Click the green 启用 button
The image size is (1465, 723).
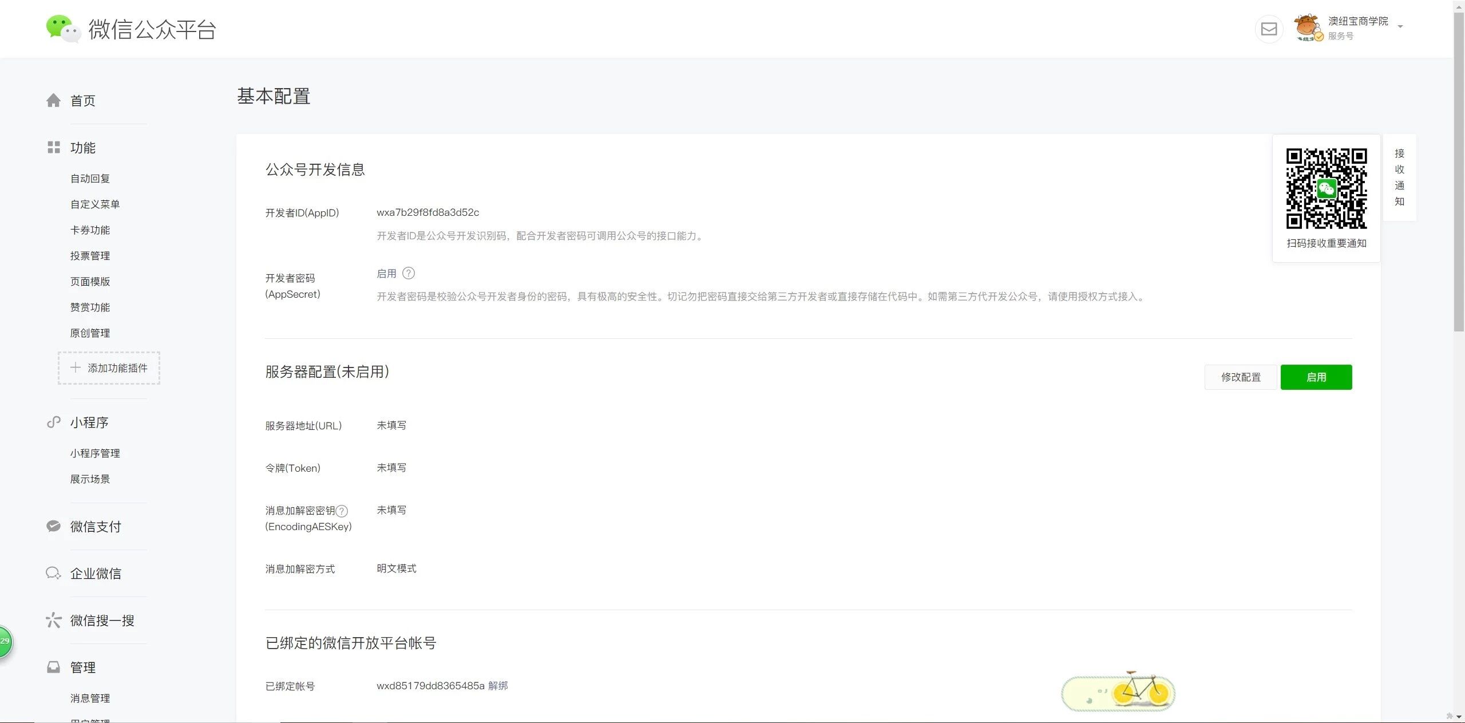1316,377
